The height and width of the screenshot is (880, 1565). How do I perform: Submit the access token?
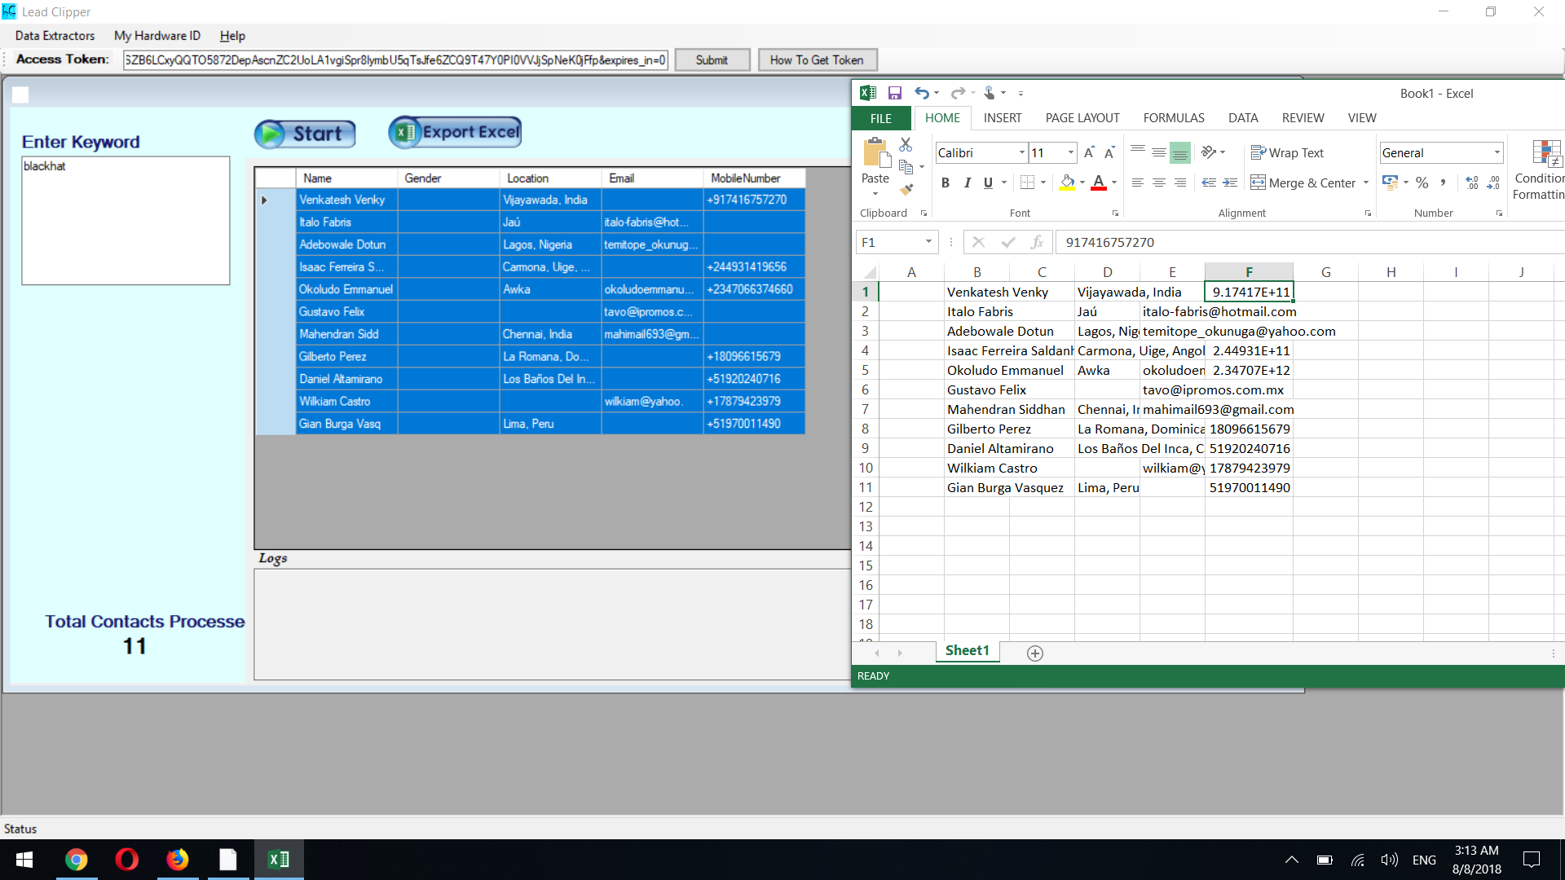[x=712, y=60]
